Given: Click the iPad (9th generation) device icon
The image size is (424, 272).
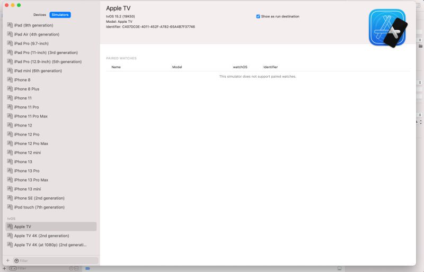Looking at the screenshot, I should click(x=10, y=25).
